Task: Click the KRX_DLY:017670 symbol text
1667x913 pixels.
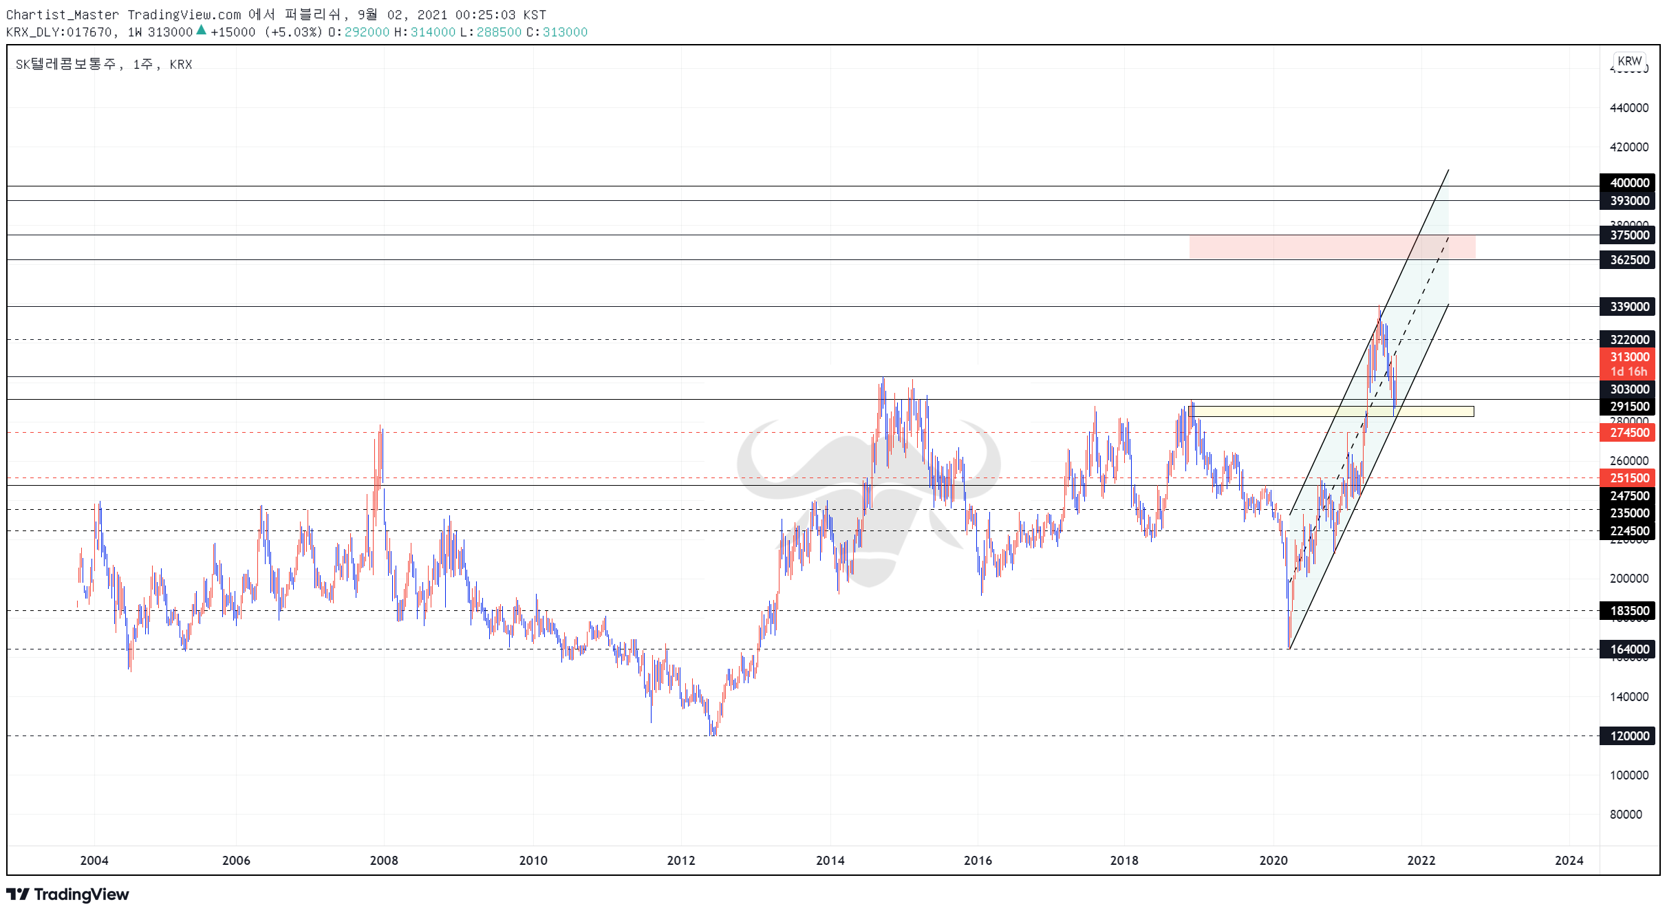Action: (x=59, y=32)
